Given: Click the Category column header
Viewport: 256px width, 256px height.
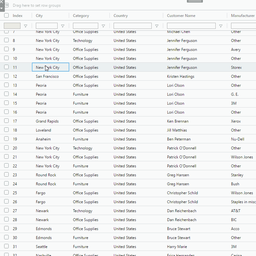Looking at the screenshot, I should click(x=81, y=16).
